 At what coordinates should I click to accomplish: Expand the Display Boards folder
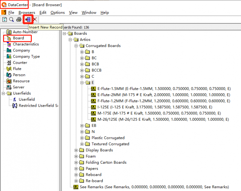(x=76, y=150)
